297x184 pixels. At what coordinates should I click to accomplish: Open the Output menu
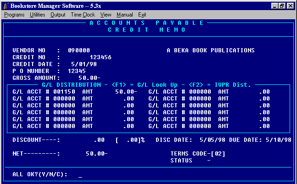click(58, 15)
